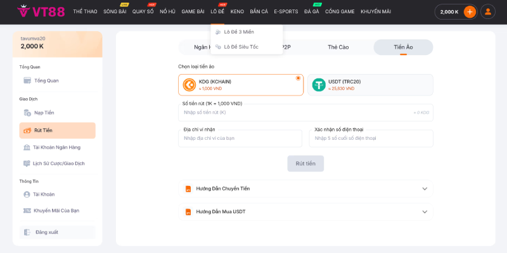
Task: Click the USDT Tether logo
Action: tap(319, 85)
